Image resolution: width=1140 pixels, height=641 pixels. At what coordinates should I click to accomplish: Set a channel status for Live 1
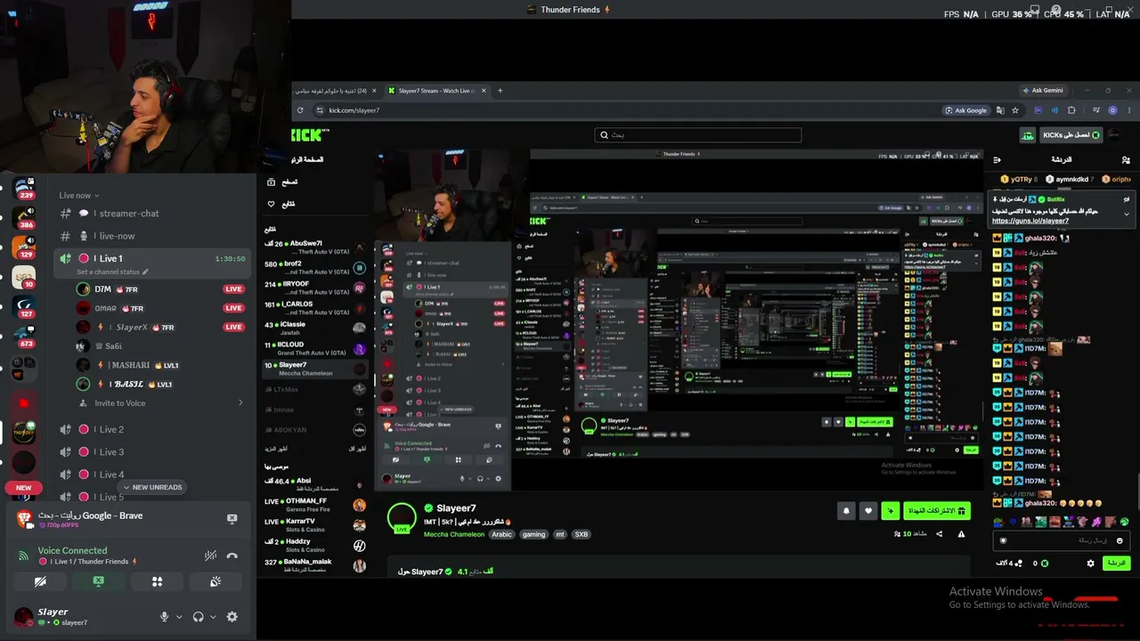pos(112,272)
